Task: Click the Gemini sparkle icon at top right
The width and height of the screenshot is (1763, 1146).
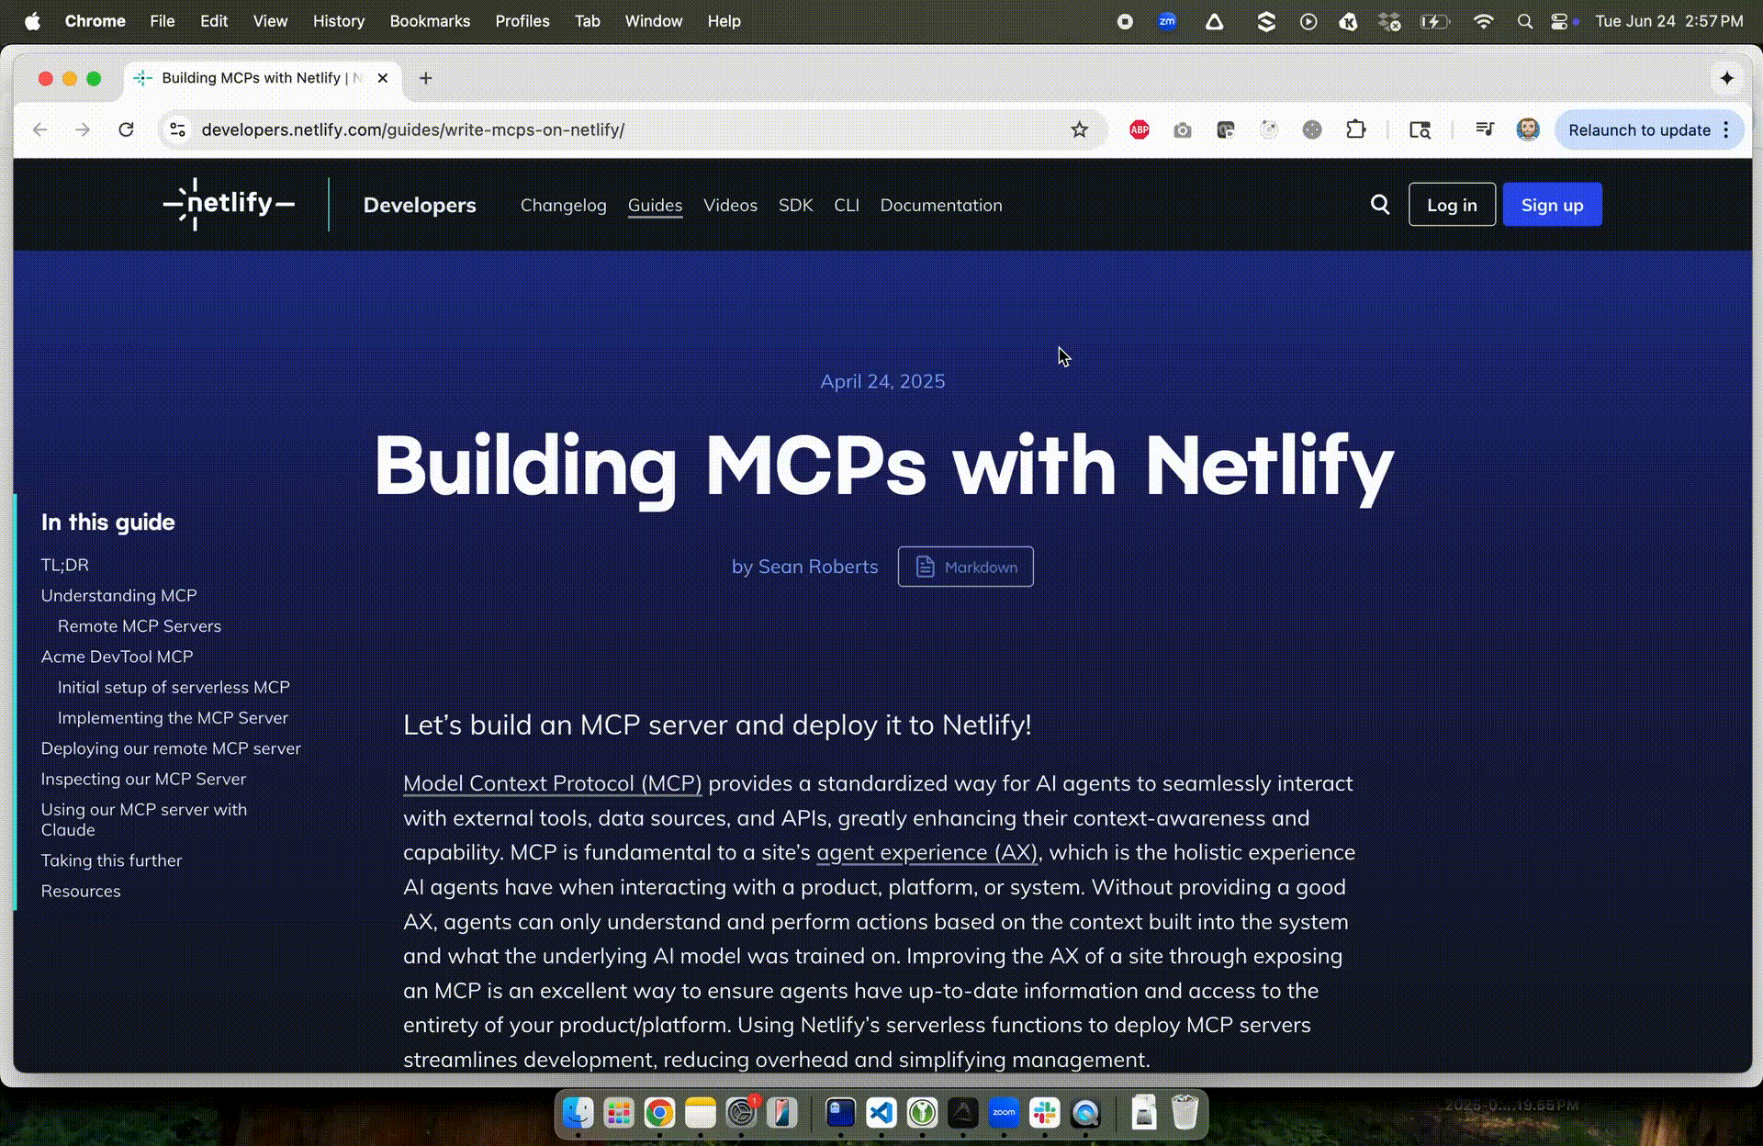Action: tap(1727, 78)
